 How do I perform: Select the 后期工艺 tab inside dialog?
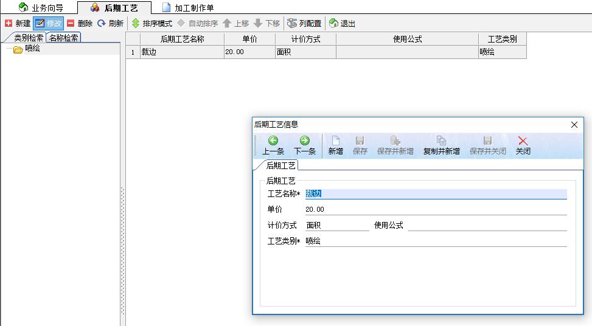click(x=280, y=165)
